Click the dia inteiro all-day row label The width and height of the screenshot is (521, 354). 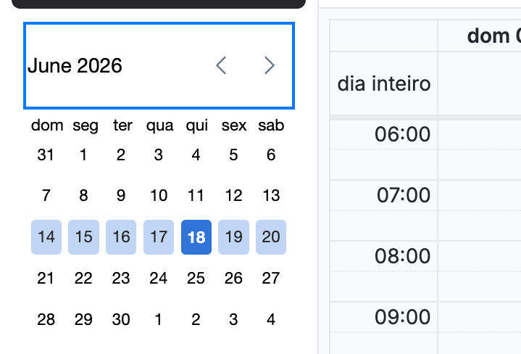tap(384, 83)
